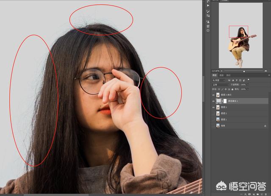
Task: Hide the 图层 3 layer eye
Action: 213,107
